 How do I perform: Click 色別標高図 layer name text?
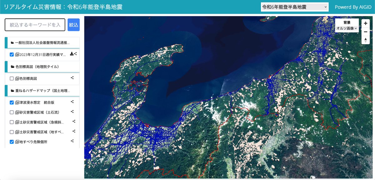(x=28, y=79)
